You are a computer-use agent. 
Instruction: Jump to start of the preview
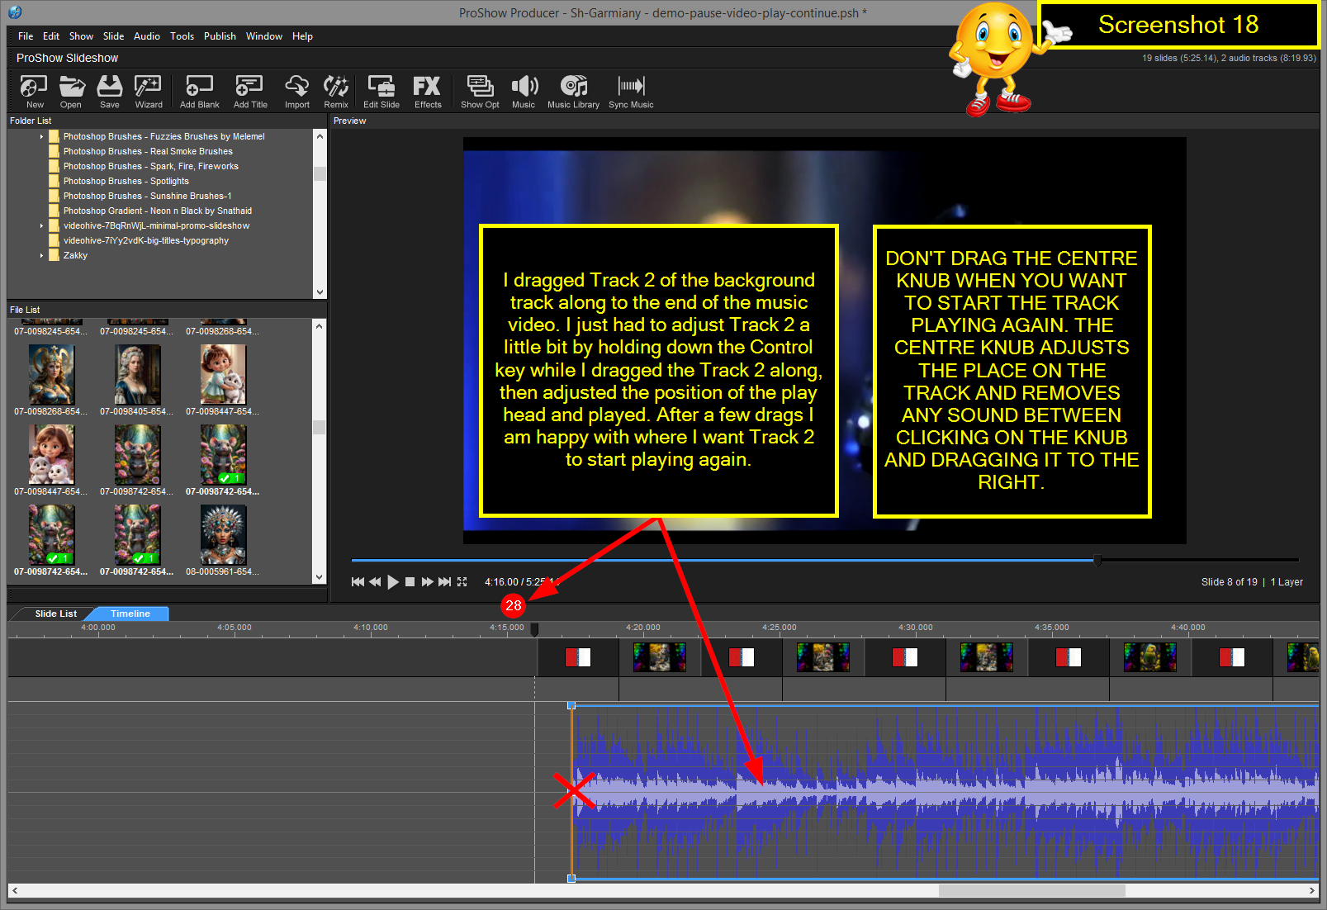pos(358,582)
